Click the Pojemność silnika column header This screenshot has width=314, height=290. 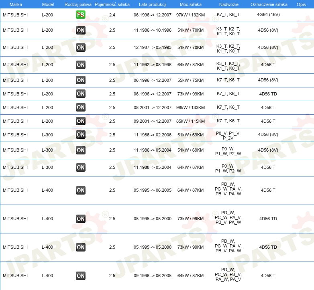point(112,4)
